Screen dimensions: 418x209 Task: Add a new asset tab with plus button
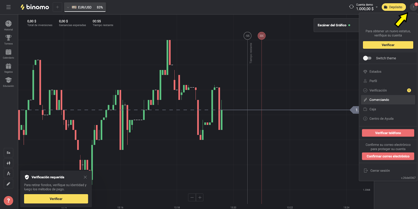57,7
